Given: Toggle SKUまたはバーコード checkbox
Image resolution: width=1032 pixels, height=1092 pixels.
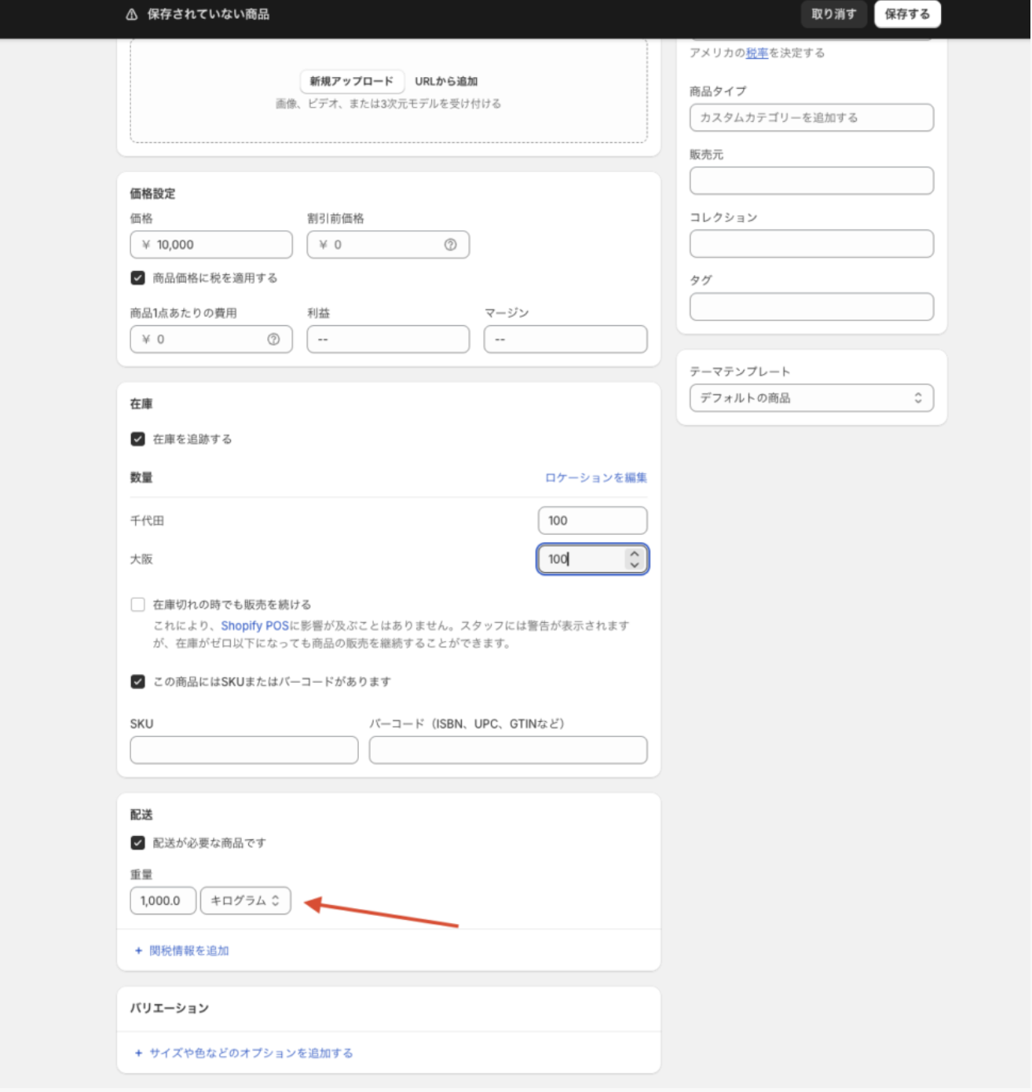Looking at the screenshot, I should click(x=138, y=681).
